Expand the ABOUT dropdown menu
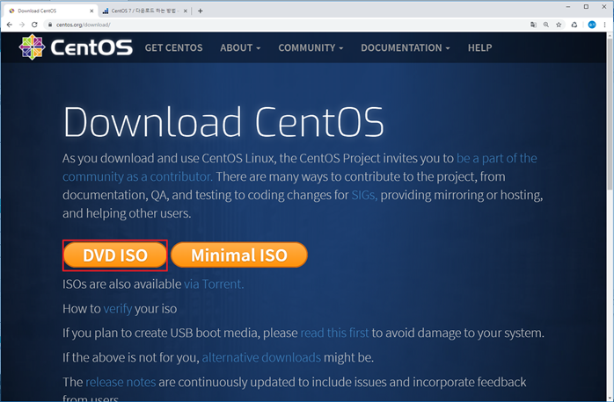This screenshot has width=614, height=402. click(x=240, y=47)
